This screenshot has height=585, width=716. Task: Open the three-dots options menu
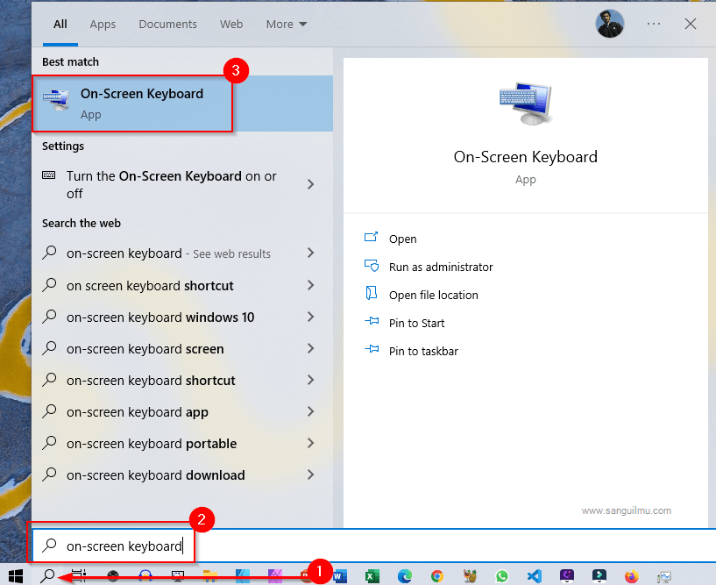654,24
